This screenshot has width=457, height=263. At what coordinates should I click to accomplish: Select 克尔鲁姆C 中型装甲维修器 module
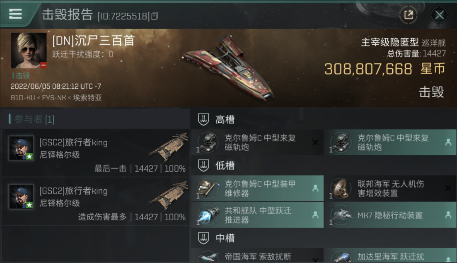click(x=257, y=188)
